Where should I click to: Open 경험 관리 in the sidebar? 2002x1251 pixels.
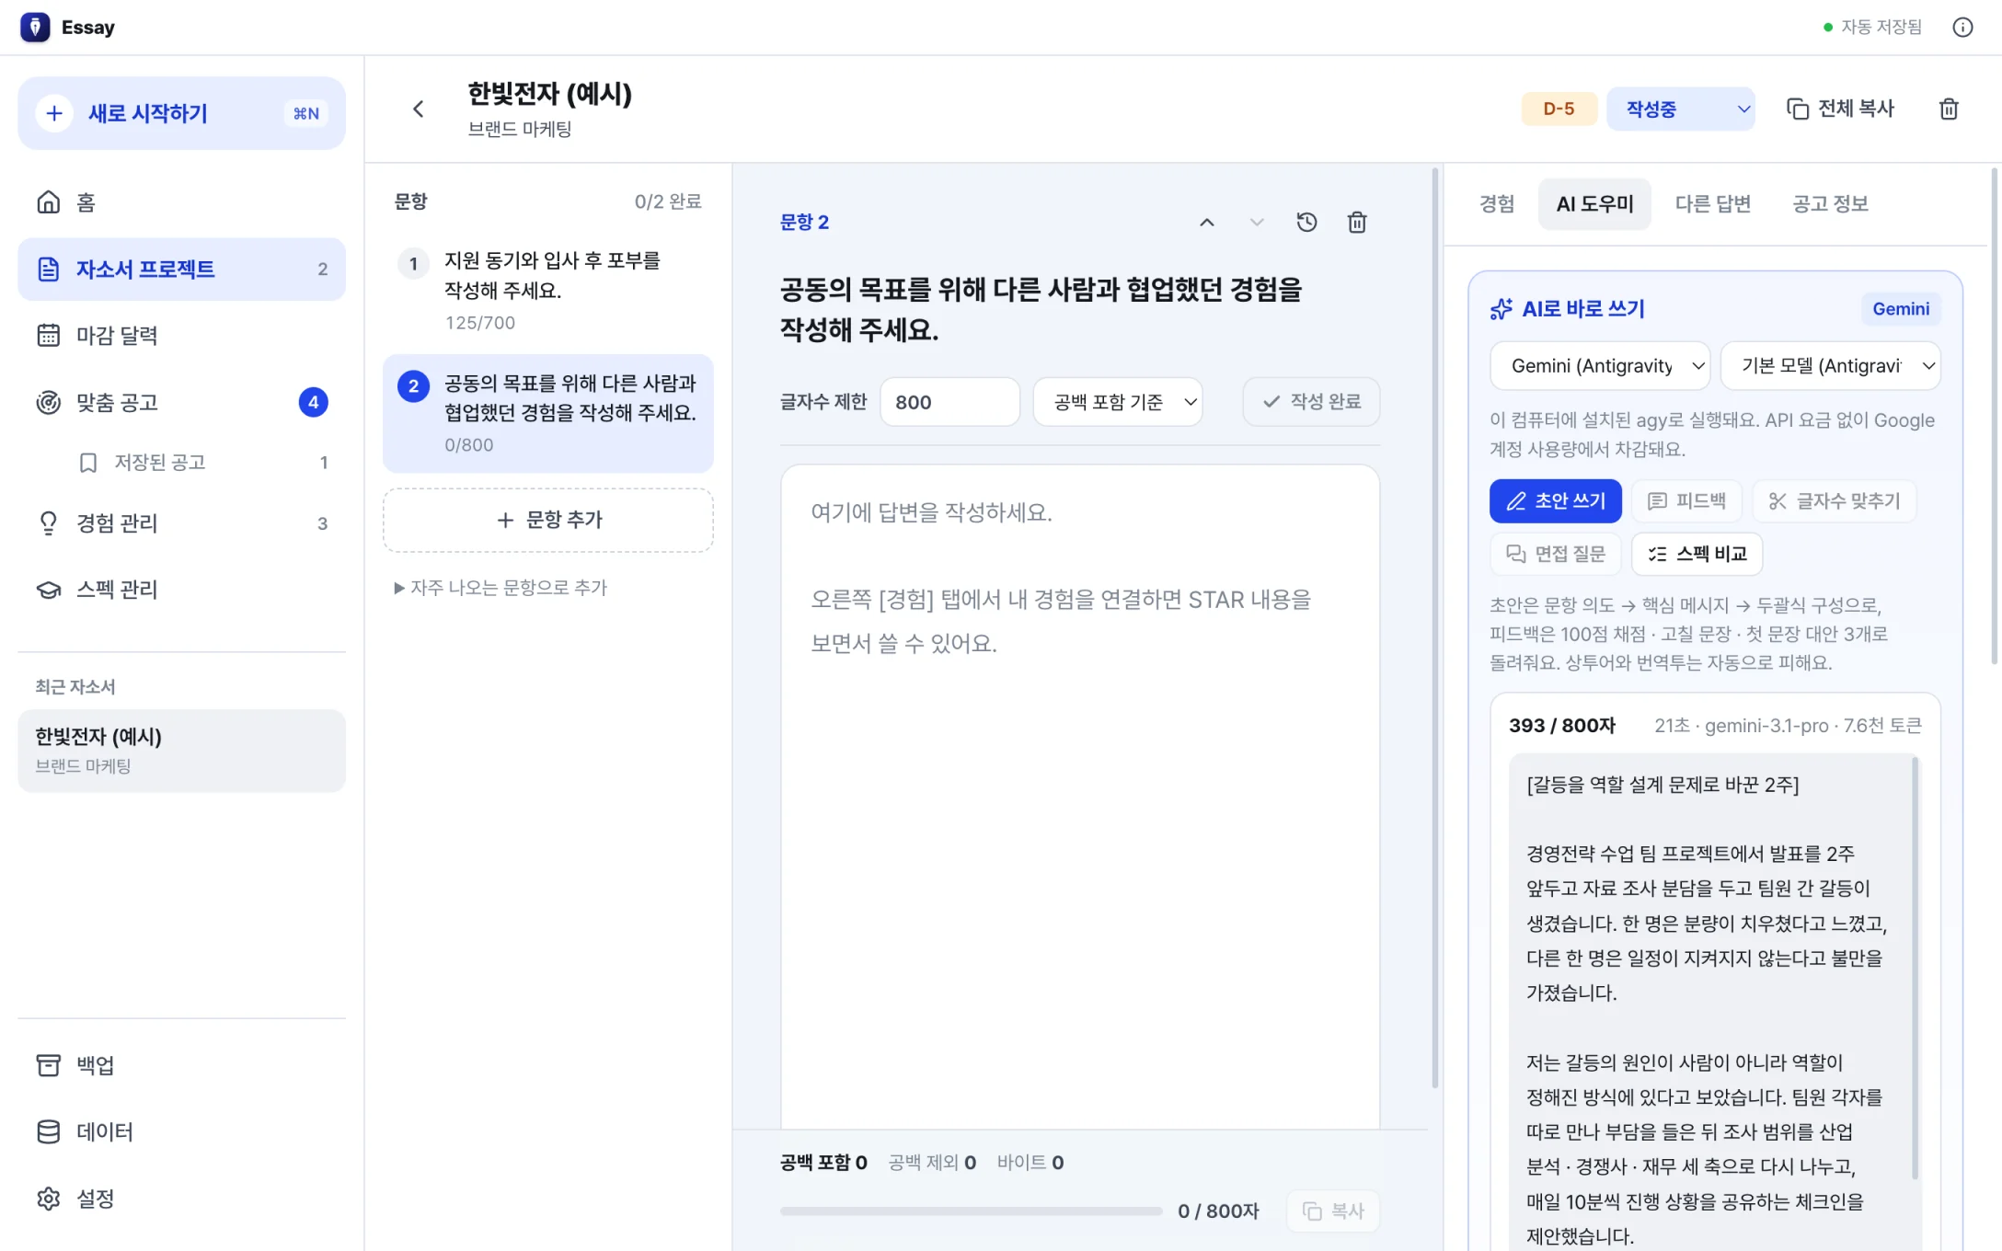click(x=181, y=523)
